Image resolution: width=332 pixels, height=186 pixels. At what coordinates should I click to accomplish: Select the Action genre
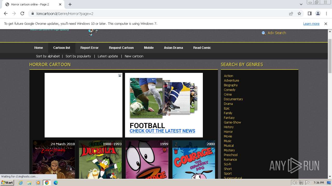[x=229, y=76]
